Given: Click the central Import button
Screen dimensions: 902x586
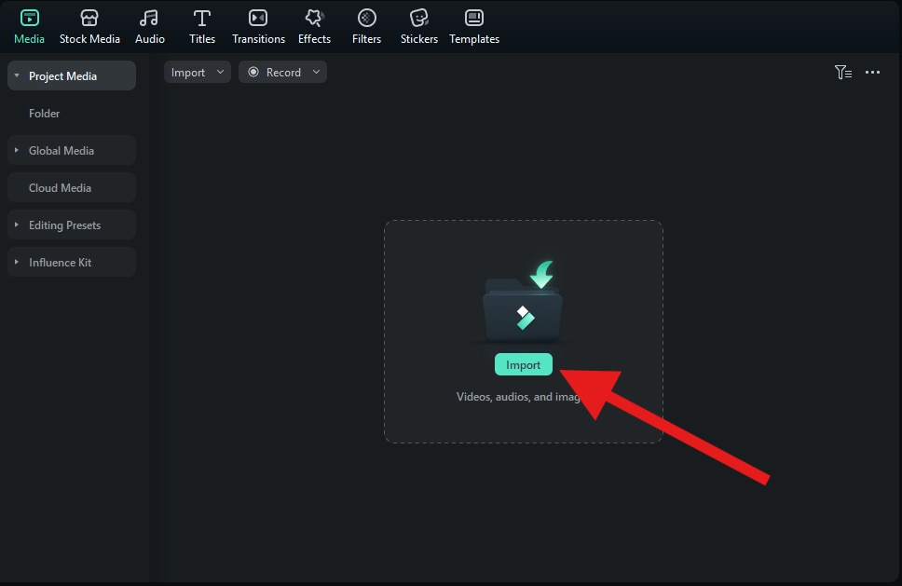Looking at the screenshot, I should point(523,364).
